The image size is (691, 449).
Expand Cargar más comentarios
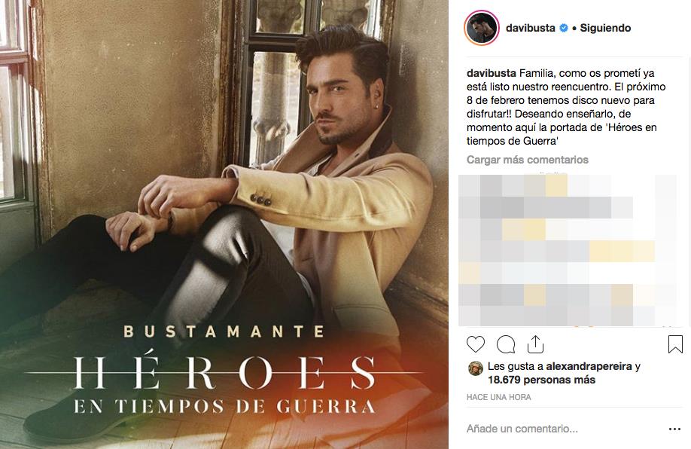click(528, 160)
